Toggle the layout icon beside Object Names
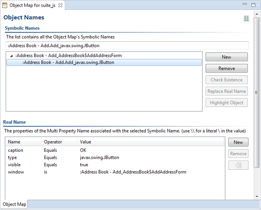This screenshot has height=210, width=261. pos(246,18)
